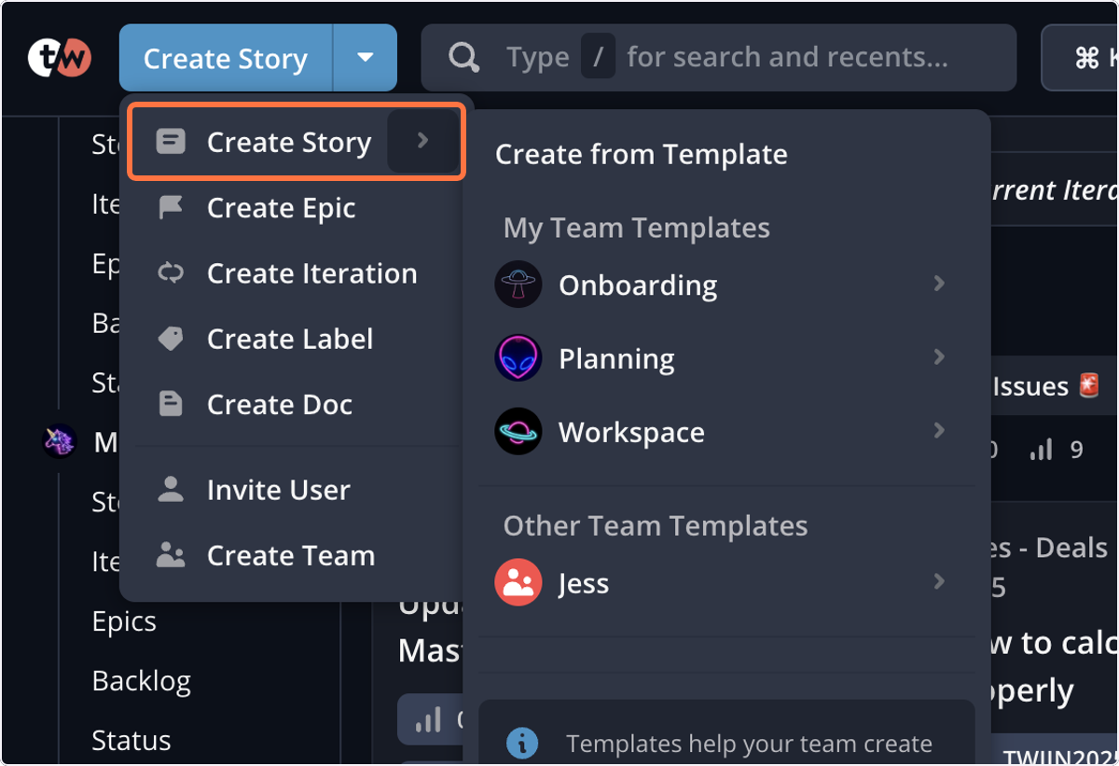Open the dropdown arrow beside Create Story
The width and height of the screenshot is (1119, 766).
[366, 58]
